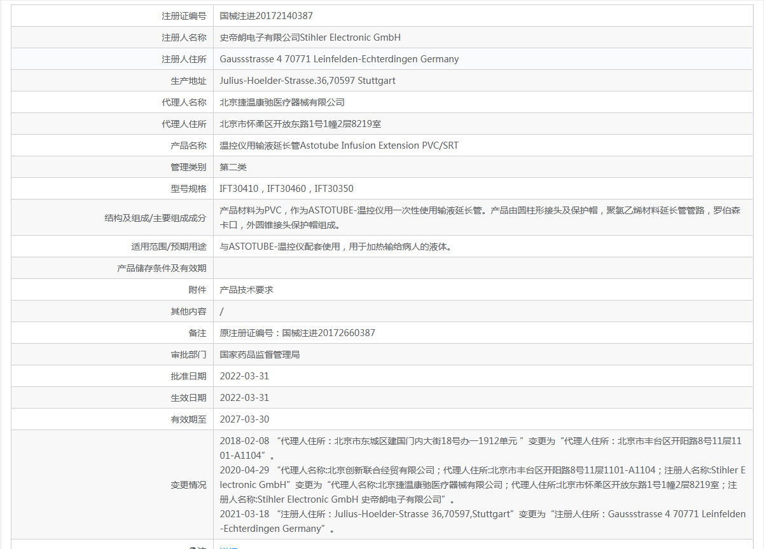764x549 pixels.
Task: Select the 注册证编号 label cell
Action: coord(184,16)
